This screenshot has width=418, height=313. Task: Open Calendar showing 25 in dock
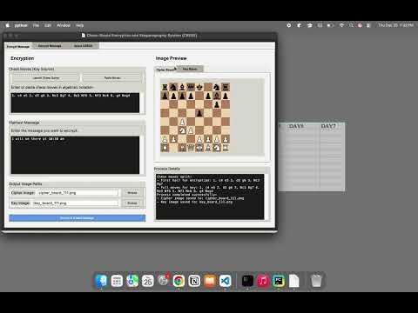click(148, 281)
